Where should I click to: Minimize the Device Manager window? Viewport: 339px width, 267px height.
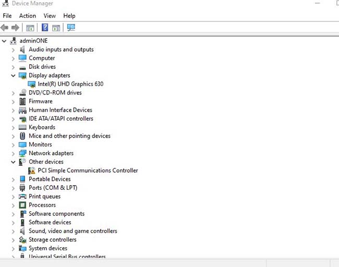pyautogui.click(x=318, y=3)
